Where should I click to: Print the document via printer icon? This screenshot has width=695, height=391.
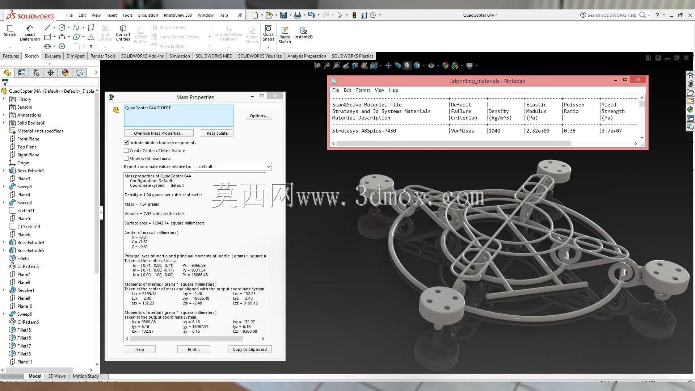coord(297,15)
